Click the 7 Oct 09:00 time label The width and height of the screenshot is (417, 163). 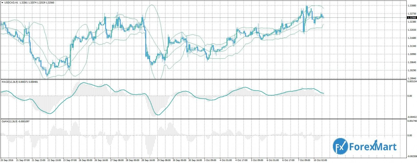tap(304, 160)
